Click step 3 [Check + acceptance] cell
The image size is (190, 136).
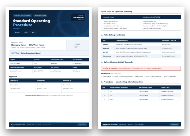click(170, 99)
